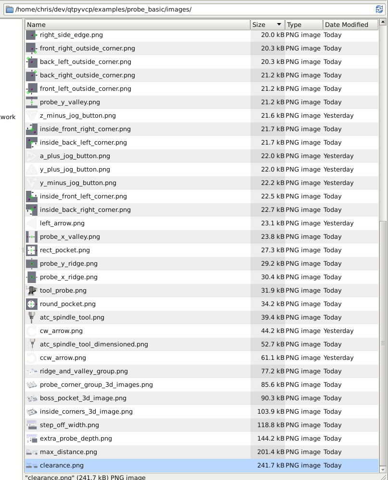
Task: Click the refresh icon beside the path bar
Action: point(379,9)
